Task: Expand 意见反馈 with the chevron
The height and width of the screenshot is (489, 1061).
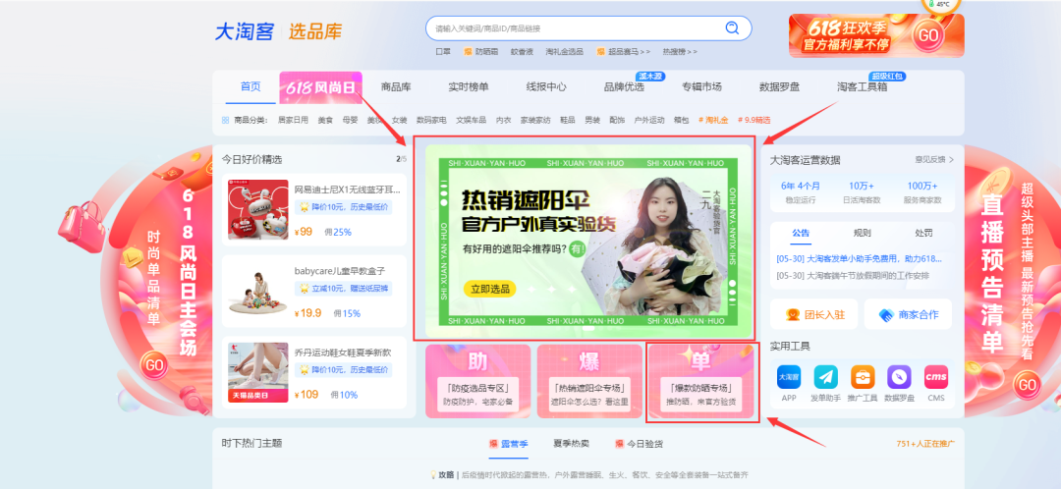Action: coord(951,159)
